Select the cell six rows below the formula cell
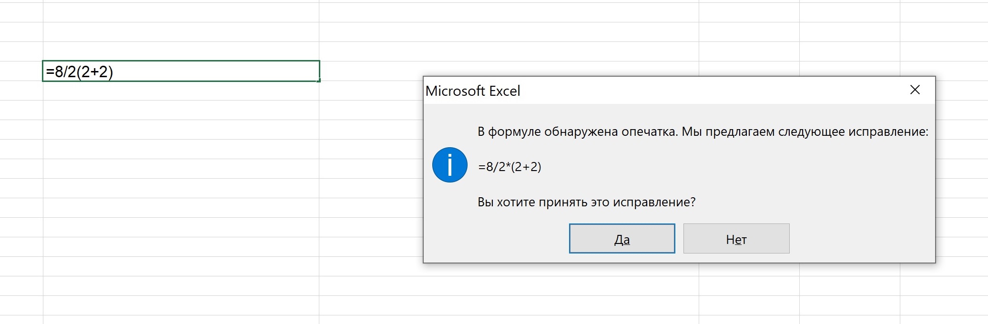Screen dimensions: 988x324 tap(181, 188)
